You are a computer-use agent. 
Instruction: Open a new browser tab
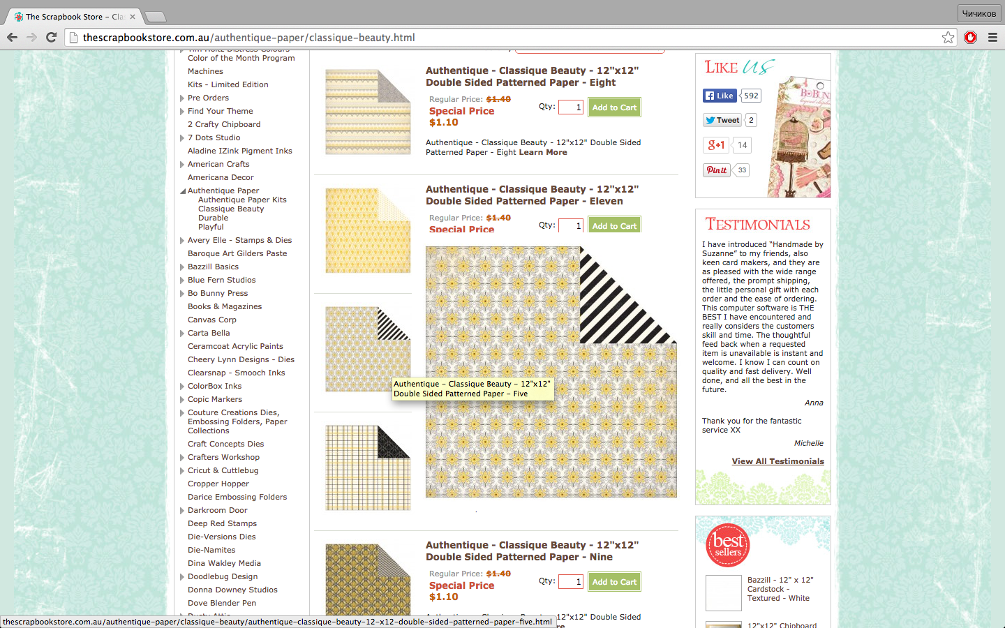[x=155, y=17]
